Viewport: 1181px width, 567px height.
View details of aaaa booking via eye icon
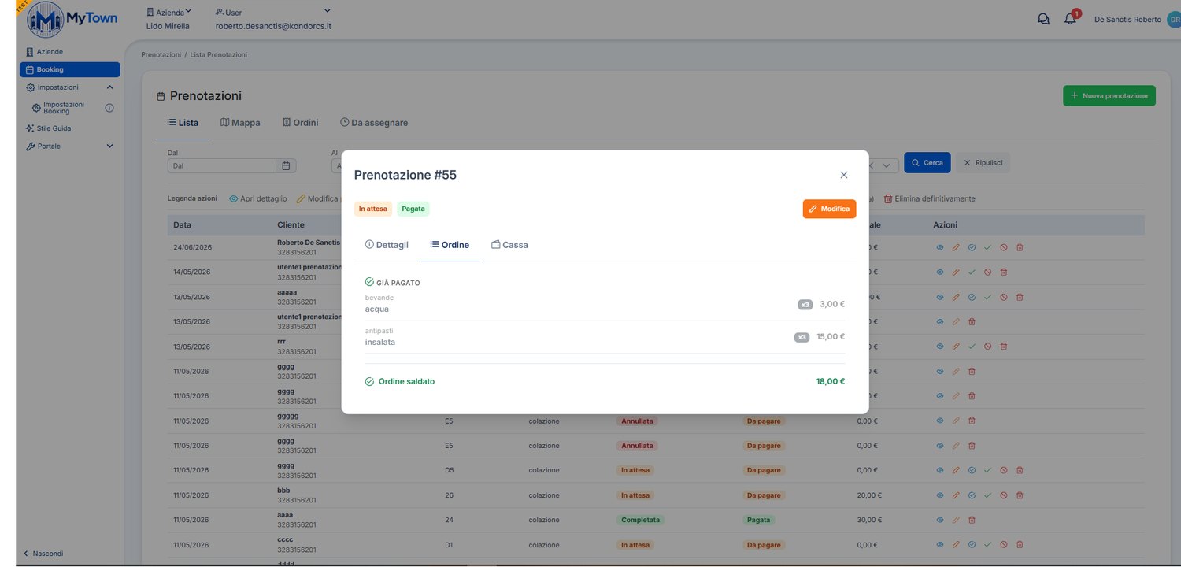939,521
